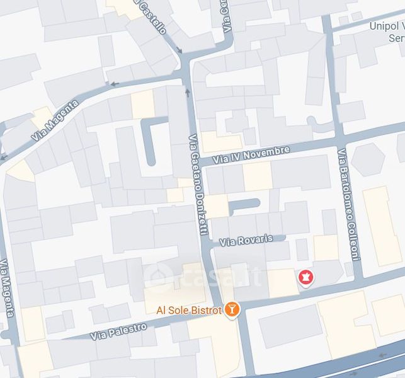
Task: Click the Via Castello street label
Action: point(152,16)
